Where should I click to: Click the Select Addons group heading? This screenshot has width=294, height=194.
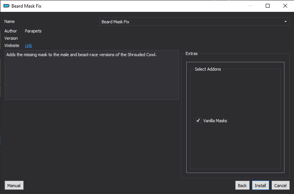point(208,69)
